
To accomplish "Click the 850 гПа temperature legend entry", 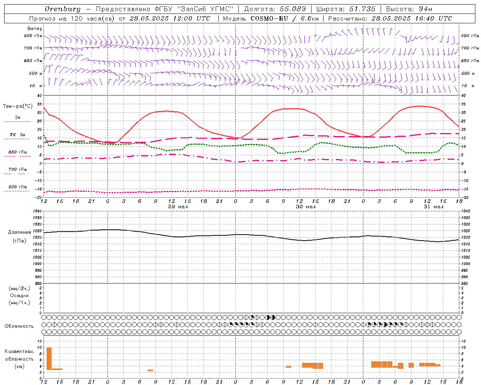I will (x=17, y=152).
